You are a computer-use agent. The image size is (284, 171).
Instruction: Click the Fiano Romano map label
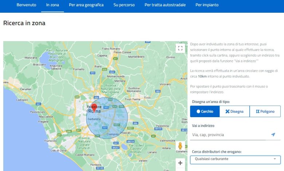[111, 49]
